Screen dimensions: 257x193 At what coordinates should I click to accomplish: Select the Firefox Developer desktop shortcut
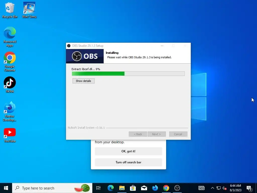(10, 112)
